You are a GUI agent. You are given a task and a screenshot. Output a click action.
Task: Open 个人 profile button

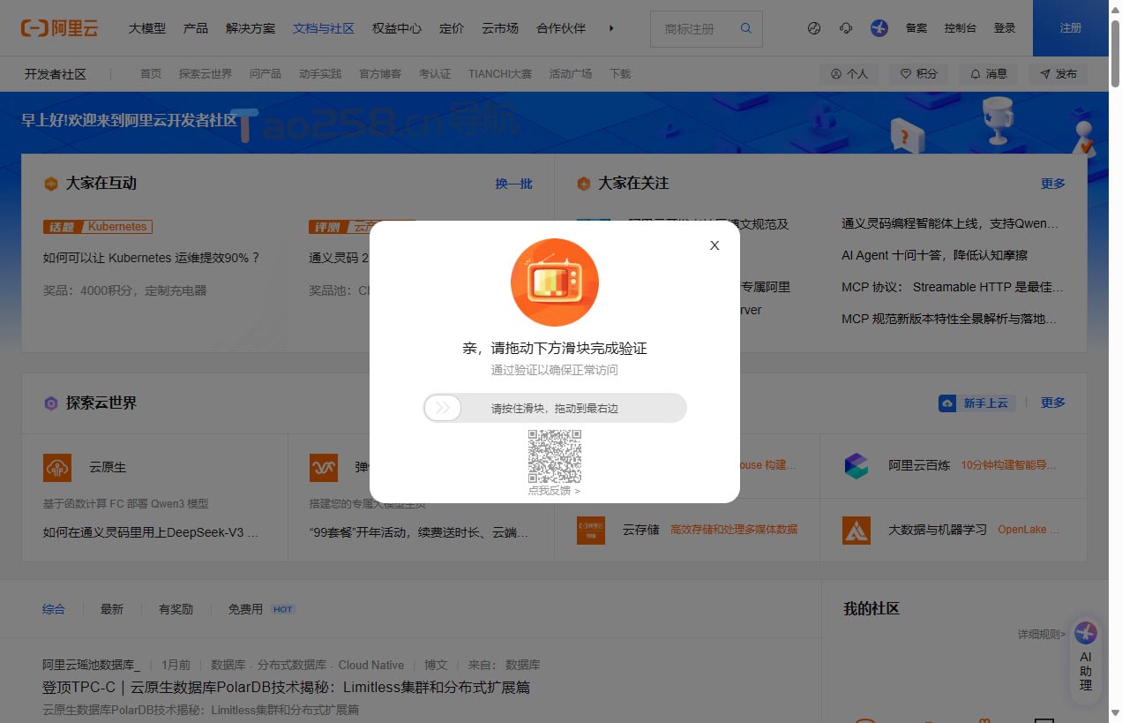(x=849, y=74)
